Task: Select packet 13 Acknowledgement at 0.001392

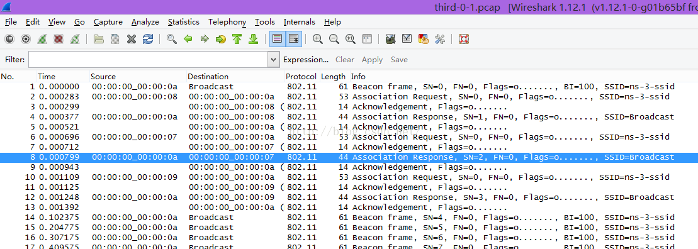Action: 349,207
